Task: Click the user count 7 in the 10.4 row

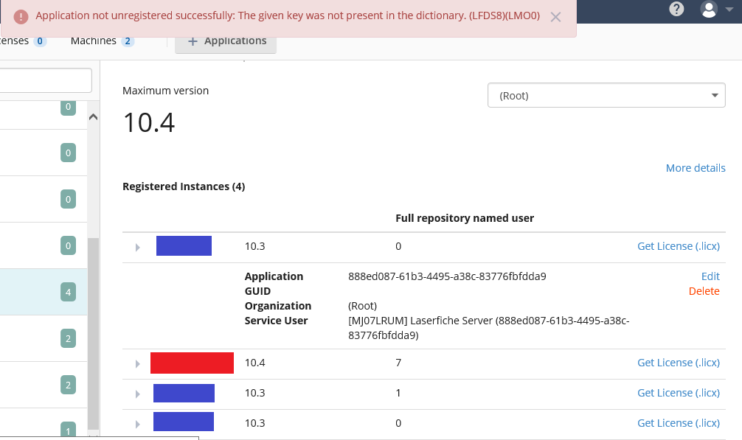Action: pos(398,363)
